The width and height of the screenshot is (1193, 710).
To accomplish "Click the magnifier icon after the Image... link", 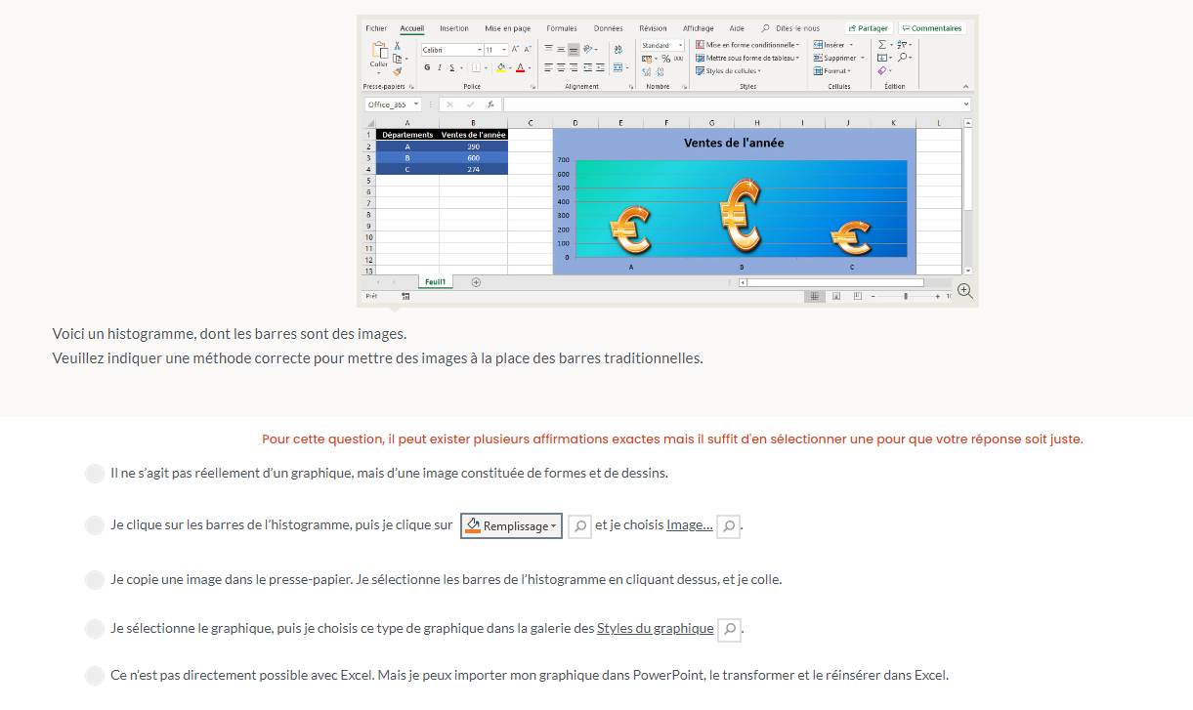I will tap(729, 526).
